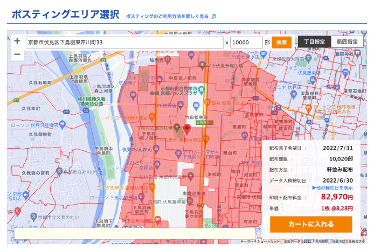
Task: Click the red location pin marker
Action: pos(187,129)
